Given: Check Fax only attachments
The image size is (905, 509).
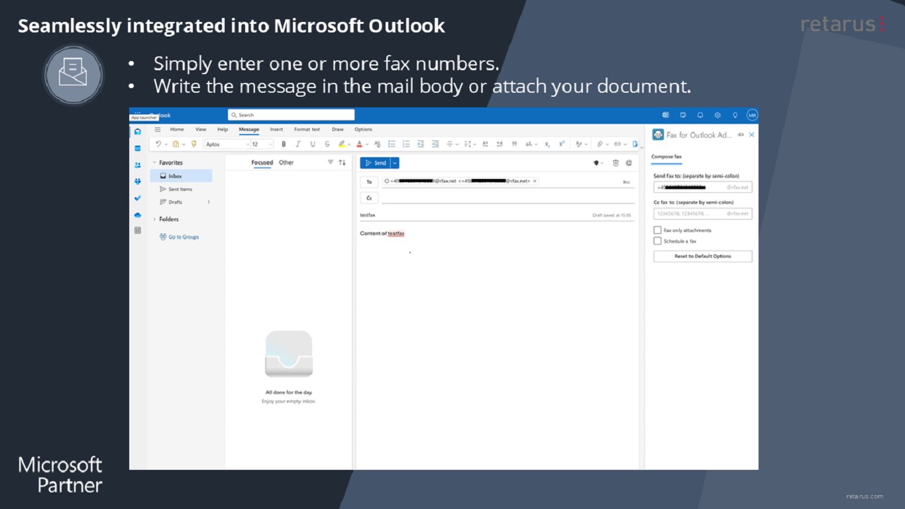Looking at the screenshot, I should (657, 230).
